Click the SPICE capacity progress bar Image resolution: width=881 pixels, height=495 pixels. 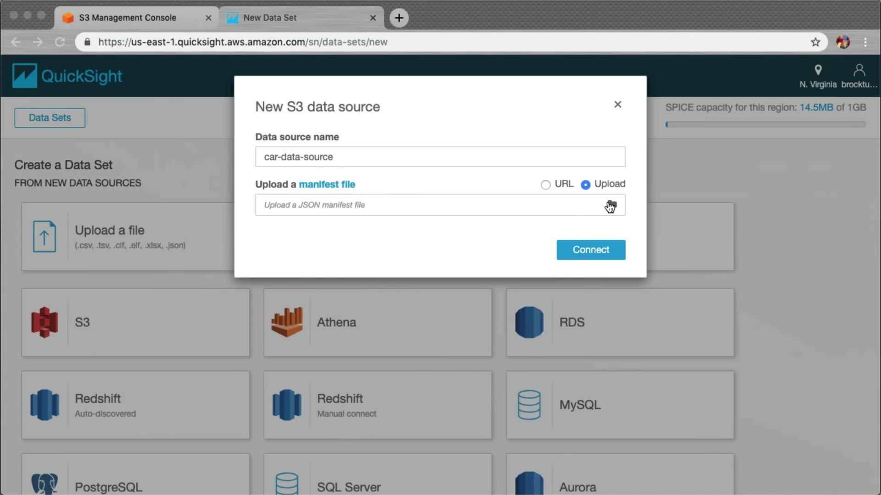pos(765,124)
